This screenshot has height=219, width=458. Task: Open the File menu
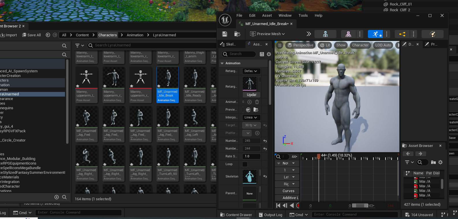239,16
